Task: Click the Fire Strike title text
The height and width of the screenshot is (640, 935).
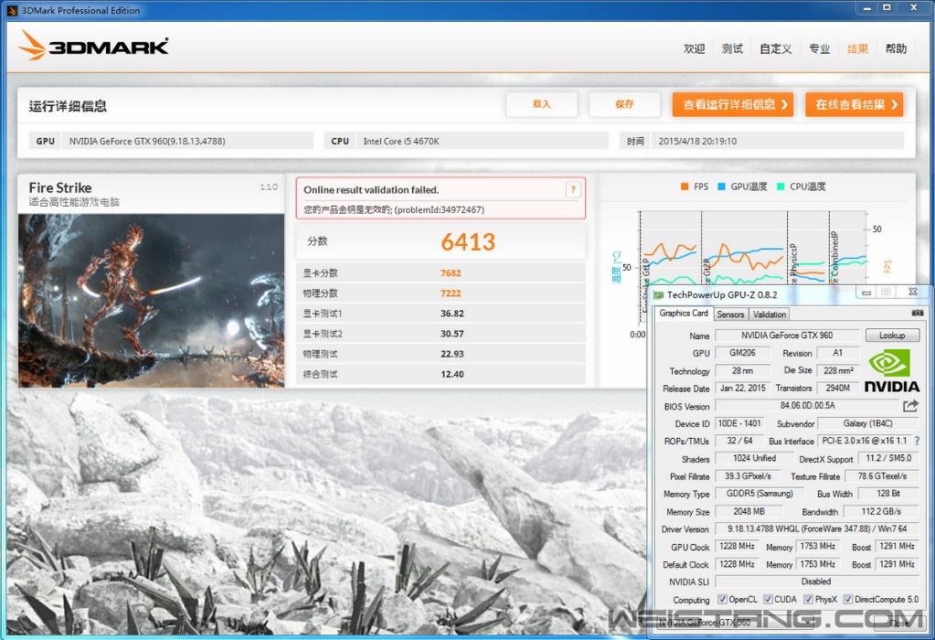Action: 60,187
